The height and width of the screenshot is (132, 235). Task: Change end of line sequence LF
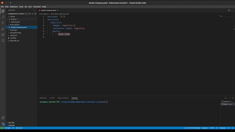coord(217,128)
